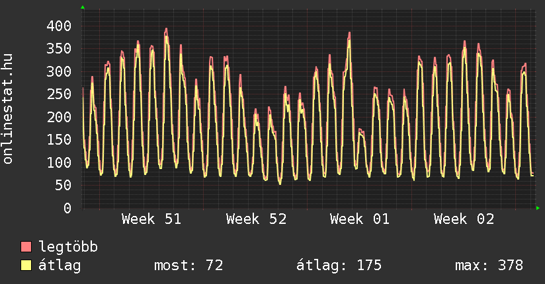
Task: Click the green arrow atop the y-axis
Action: (x=83, y=7)
